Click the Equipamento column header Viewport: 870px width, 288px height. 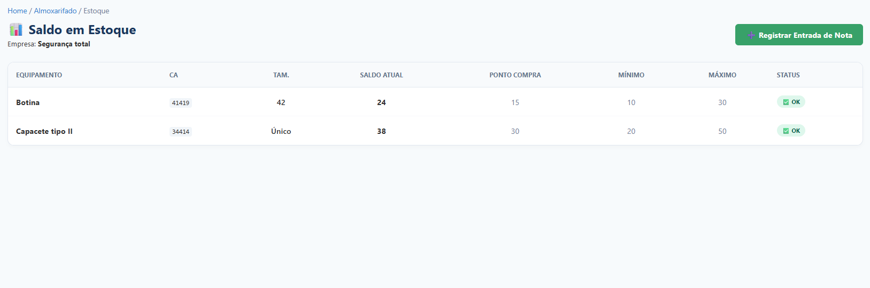[39, 75]
